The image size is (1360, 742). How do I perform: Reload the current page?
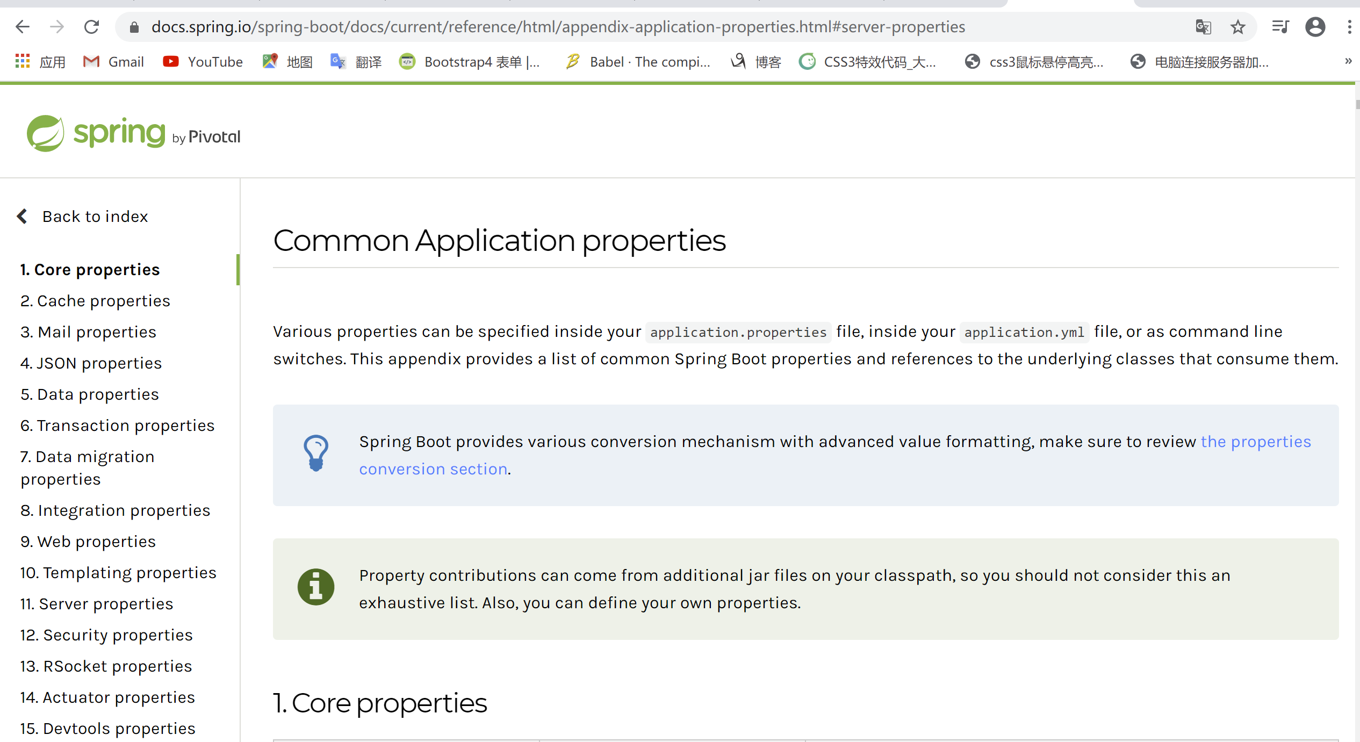point(91,27)
